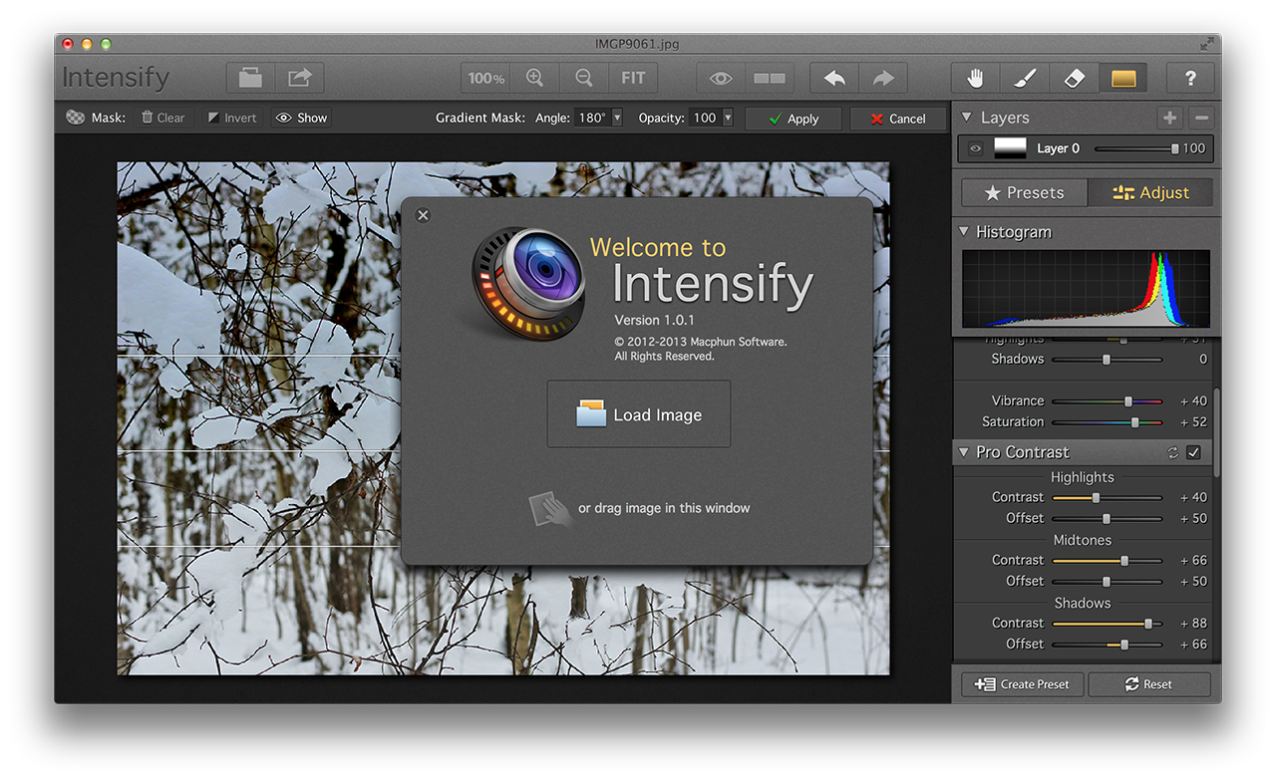Collapse the Pro Contrast section
This screenshot has height=779, width=1276.
click(964, 452)
